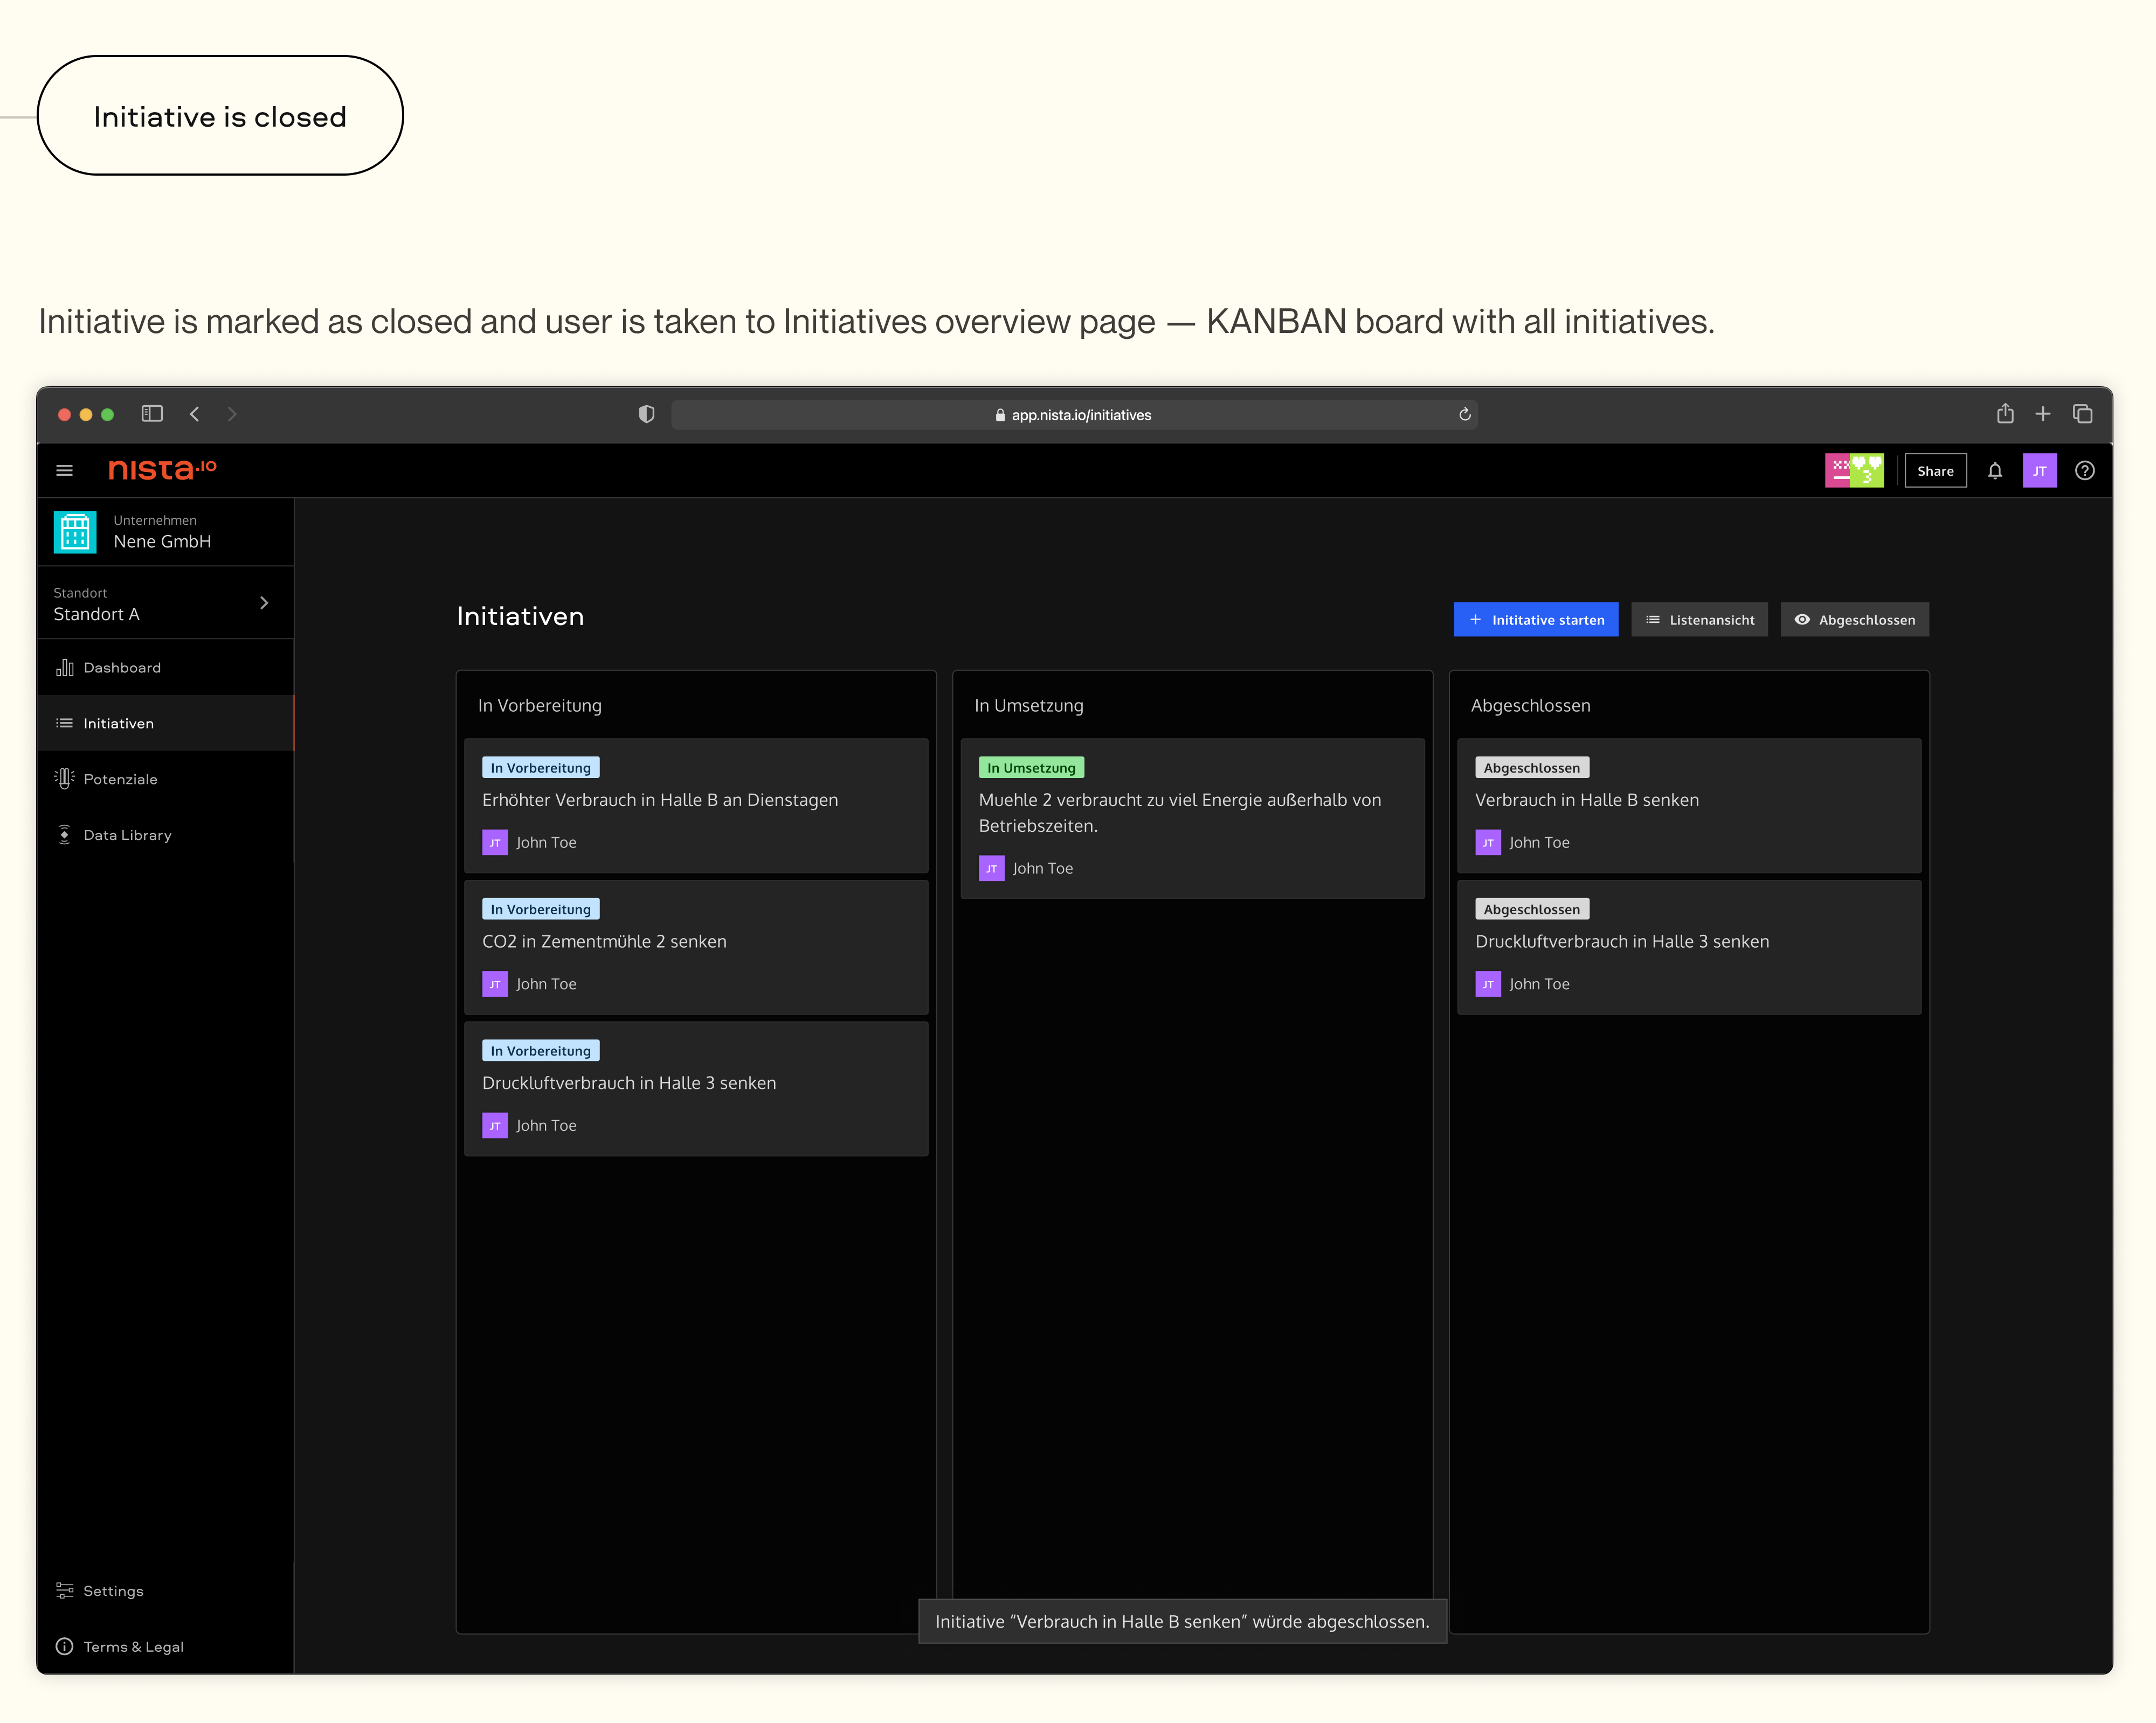The image size is (2156, 1723).
Task: Click the notifications bell icon
Action: pos(1995,471)
